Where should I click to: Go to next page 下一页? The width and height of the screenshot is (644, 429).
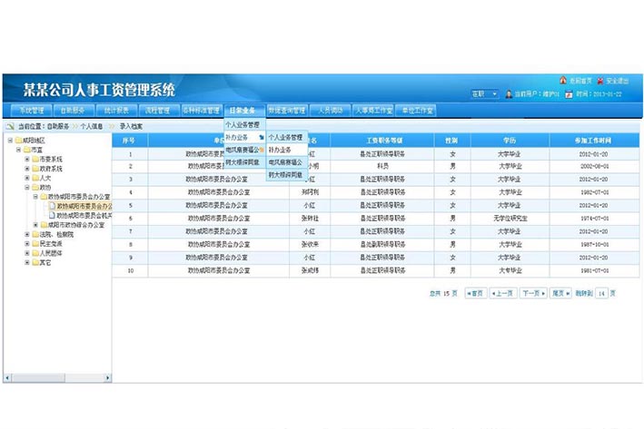pyautogui.click(x=533, y=293)
